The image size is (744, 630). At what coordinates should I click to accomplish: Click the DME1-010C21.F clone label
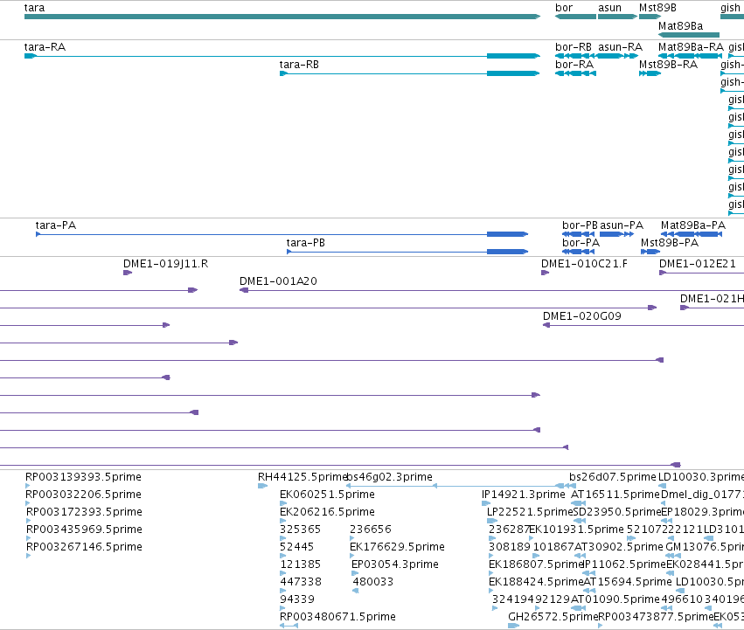584,264
